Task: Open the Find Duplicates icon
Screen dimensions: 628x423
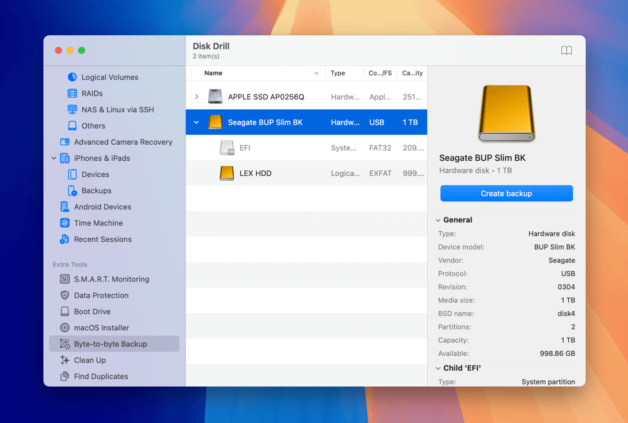Action: [65, 376]
